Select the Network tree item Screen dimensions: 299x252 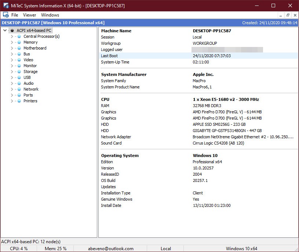(31, 89)
